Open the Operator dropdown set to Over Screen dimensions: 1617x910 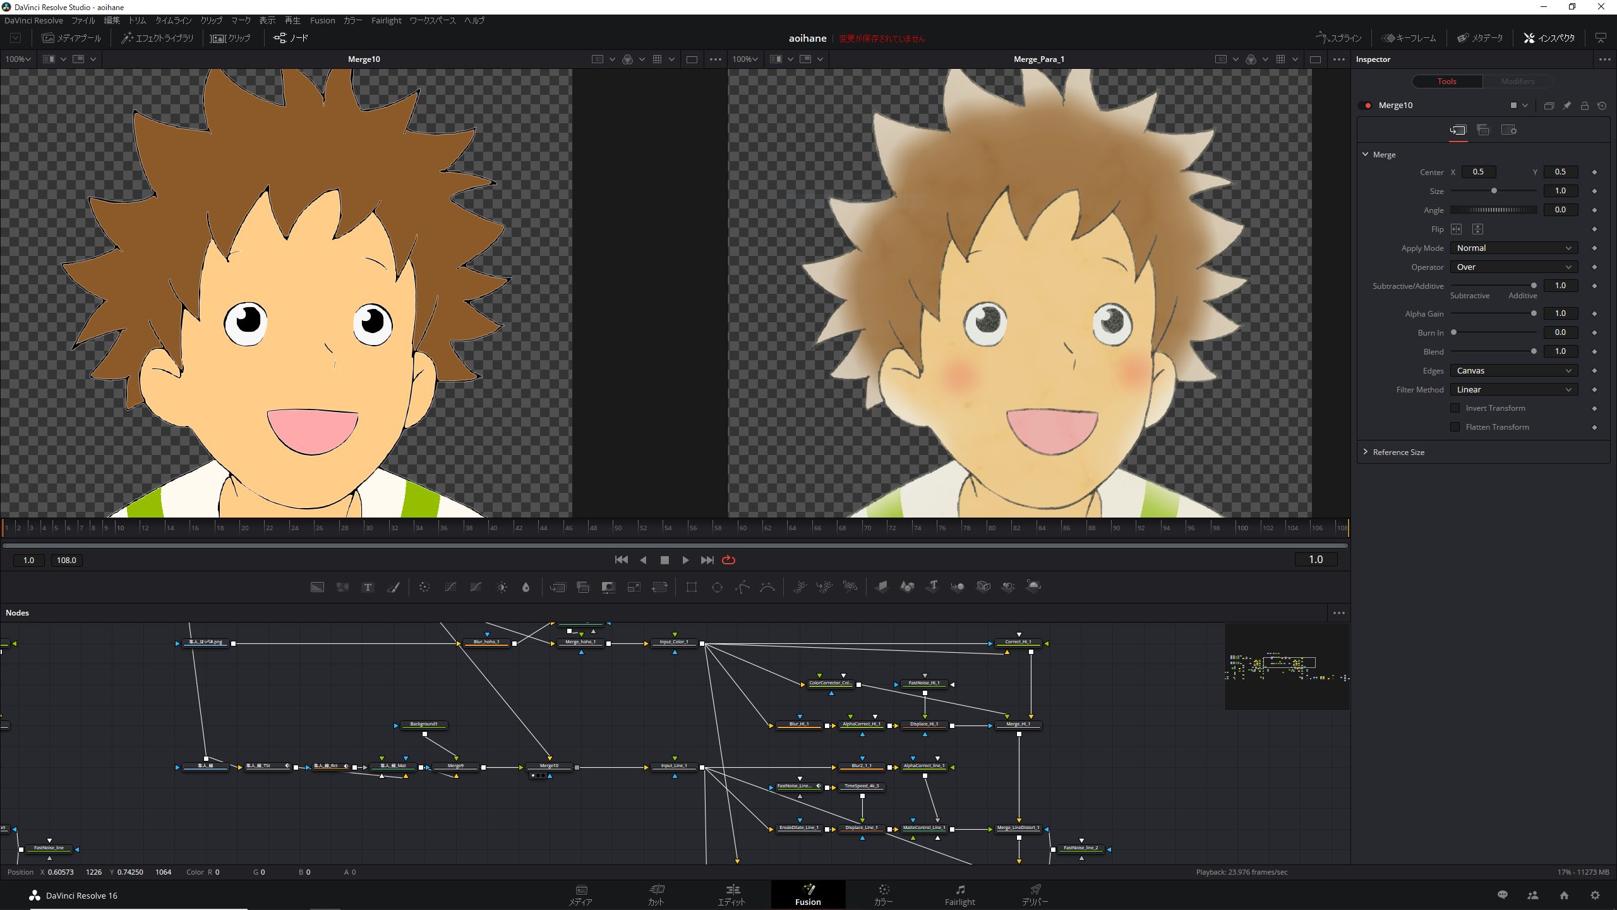coord(1513,267)
